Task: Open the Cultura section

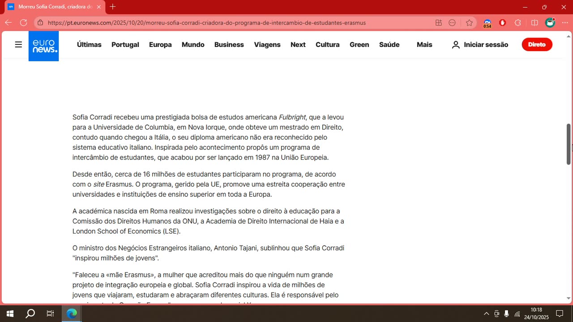Action: (328, 45)
